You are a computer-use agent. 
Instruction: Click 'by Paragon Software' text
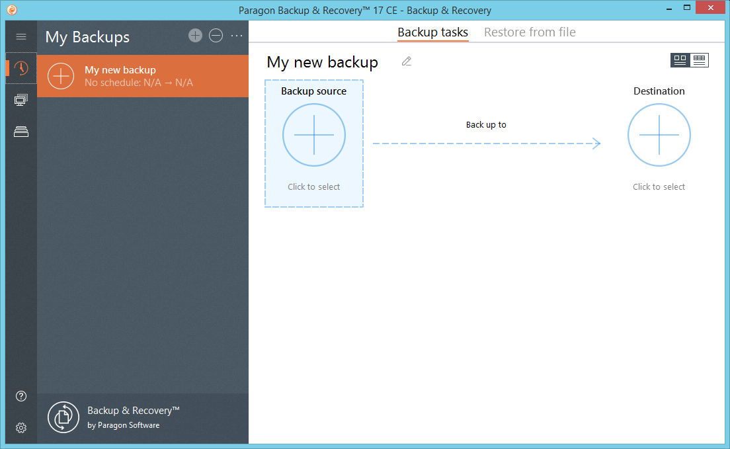pos(124,425)
